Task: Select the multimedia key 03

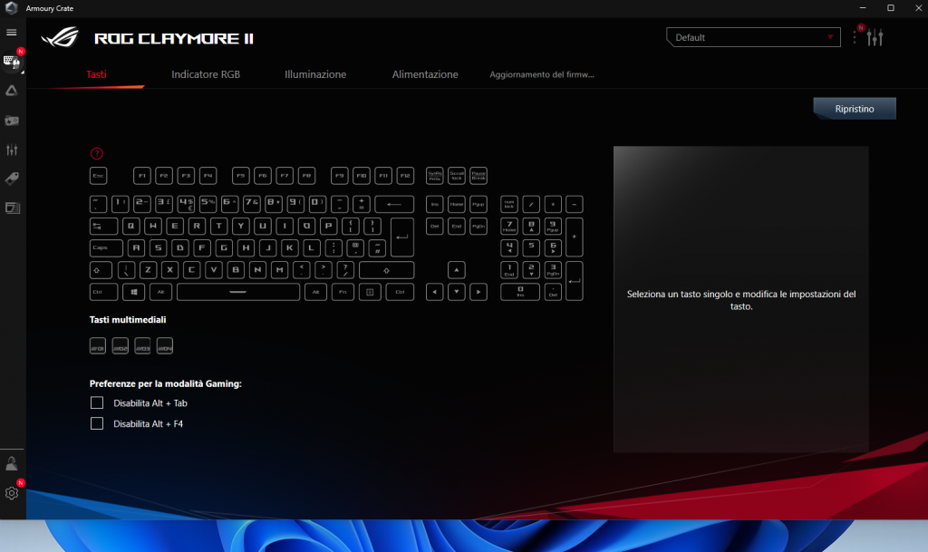Action: pyautogui.click(x=142, y=346)
